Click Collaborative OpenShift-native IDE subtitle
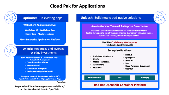 coord(119,45)
